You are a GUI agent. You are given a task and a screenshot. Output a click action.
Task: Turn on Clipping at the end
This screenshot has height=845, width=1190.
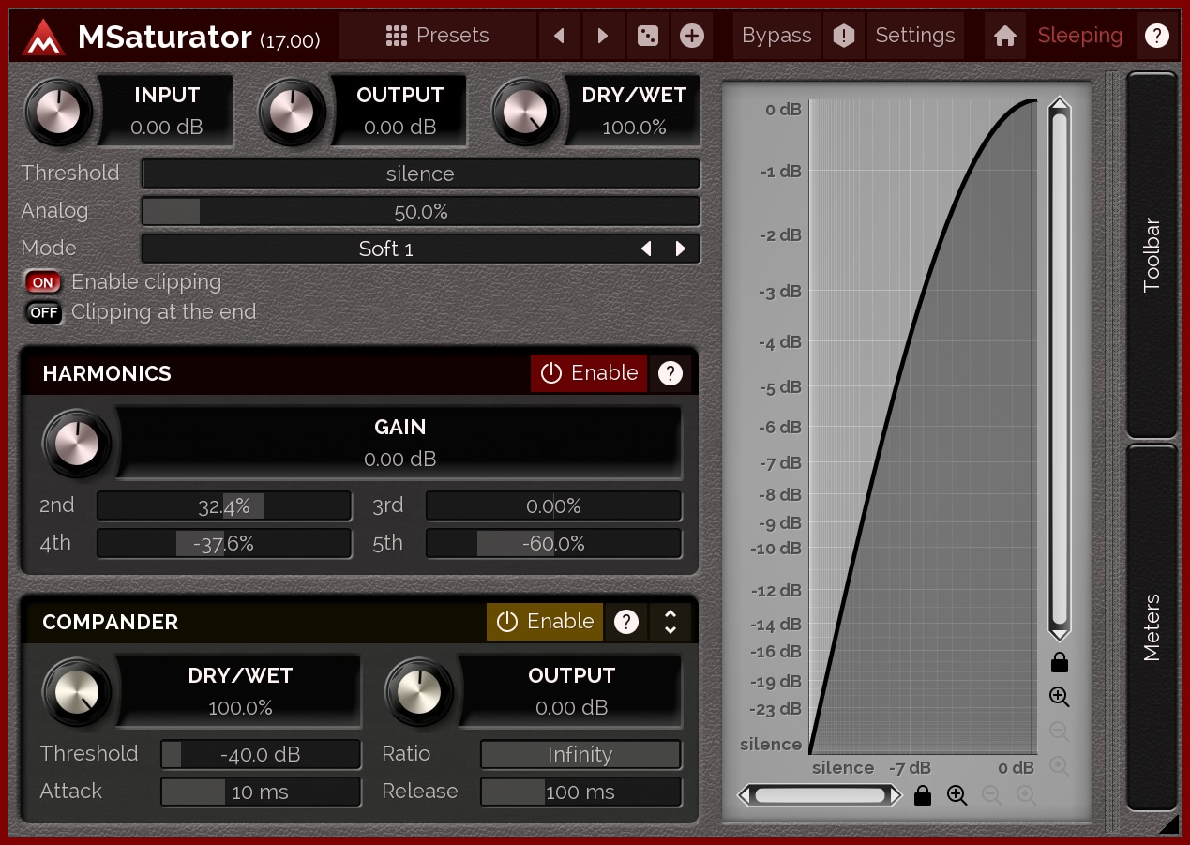(43, 312)
